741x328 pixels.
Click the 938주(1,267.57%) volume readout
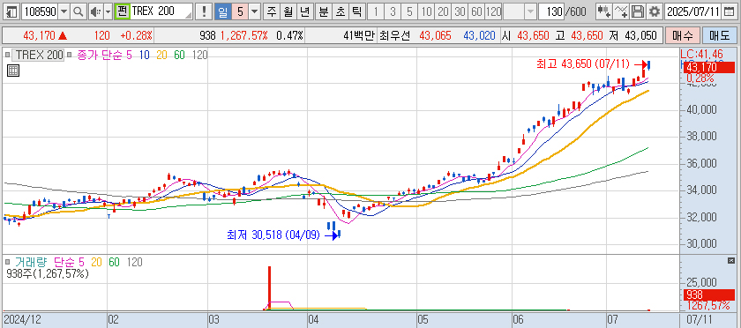tap(48, 273)
